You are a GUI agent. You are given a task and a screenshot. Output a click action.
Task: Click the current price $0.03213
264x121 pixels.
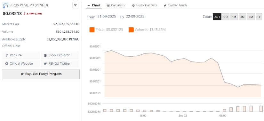pos(12,14)
